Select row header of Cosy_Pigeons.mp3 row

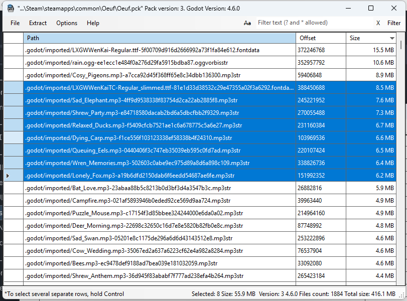[x=13, y=75]
